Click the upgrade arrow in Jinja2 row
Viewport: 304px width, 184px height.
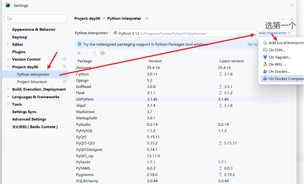(x=221, y=105)
